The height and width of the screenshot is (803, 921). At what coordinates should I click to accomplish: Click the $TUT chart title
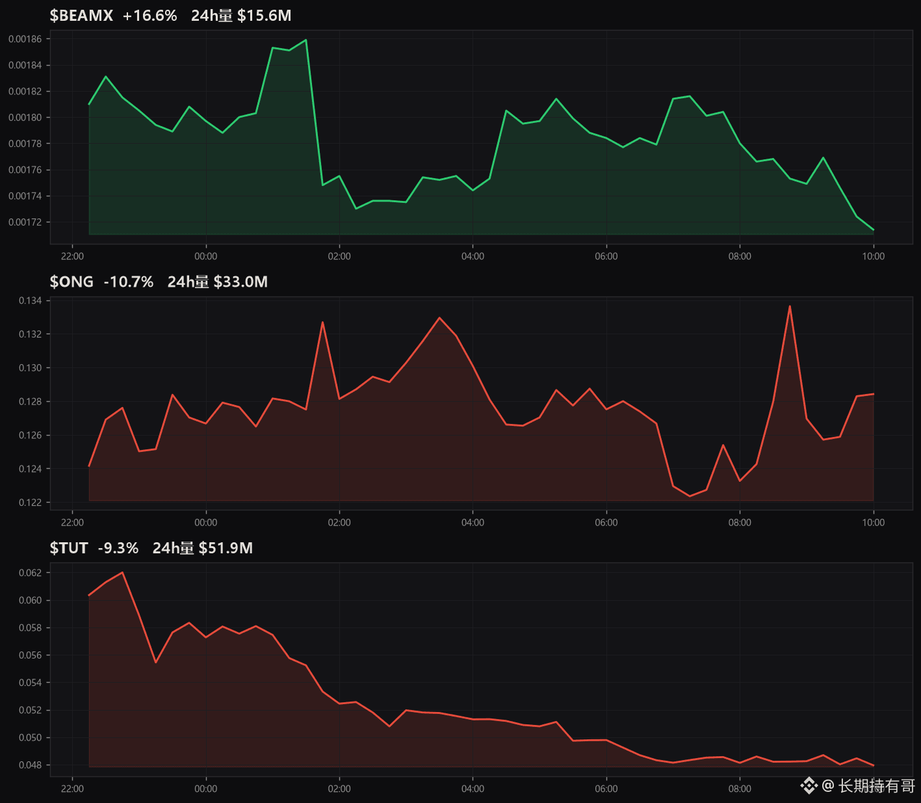[x=69, y=548]
